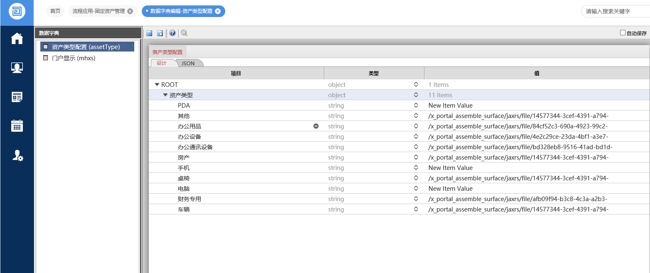Open the monitor-user sidebar icon
The height and width of the screenshot is (273, 650).
click(17, 68)
